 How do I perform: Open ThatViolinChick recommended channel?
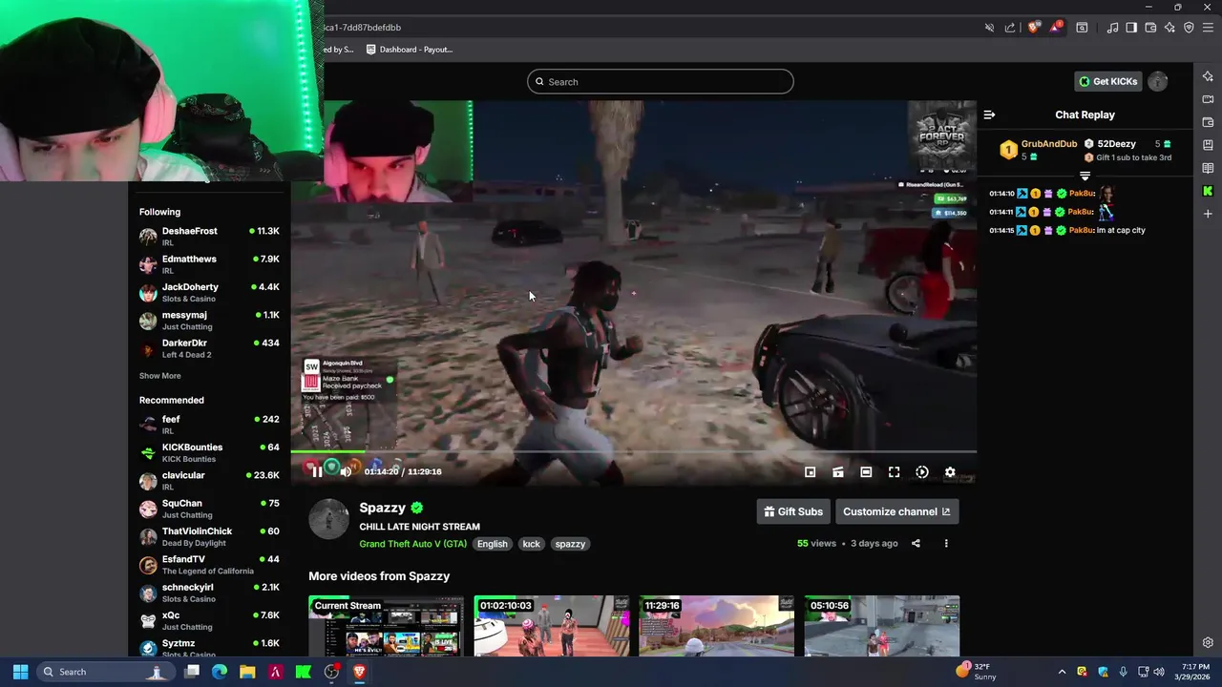tap(209, 536)
